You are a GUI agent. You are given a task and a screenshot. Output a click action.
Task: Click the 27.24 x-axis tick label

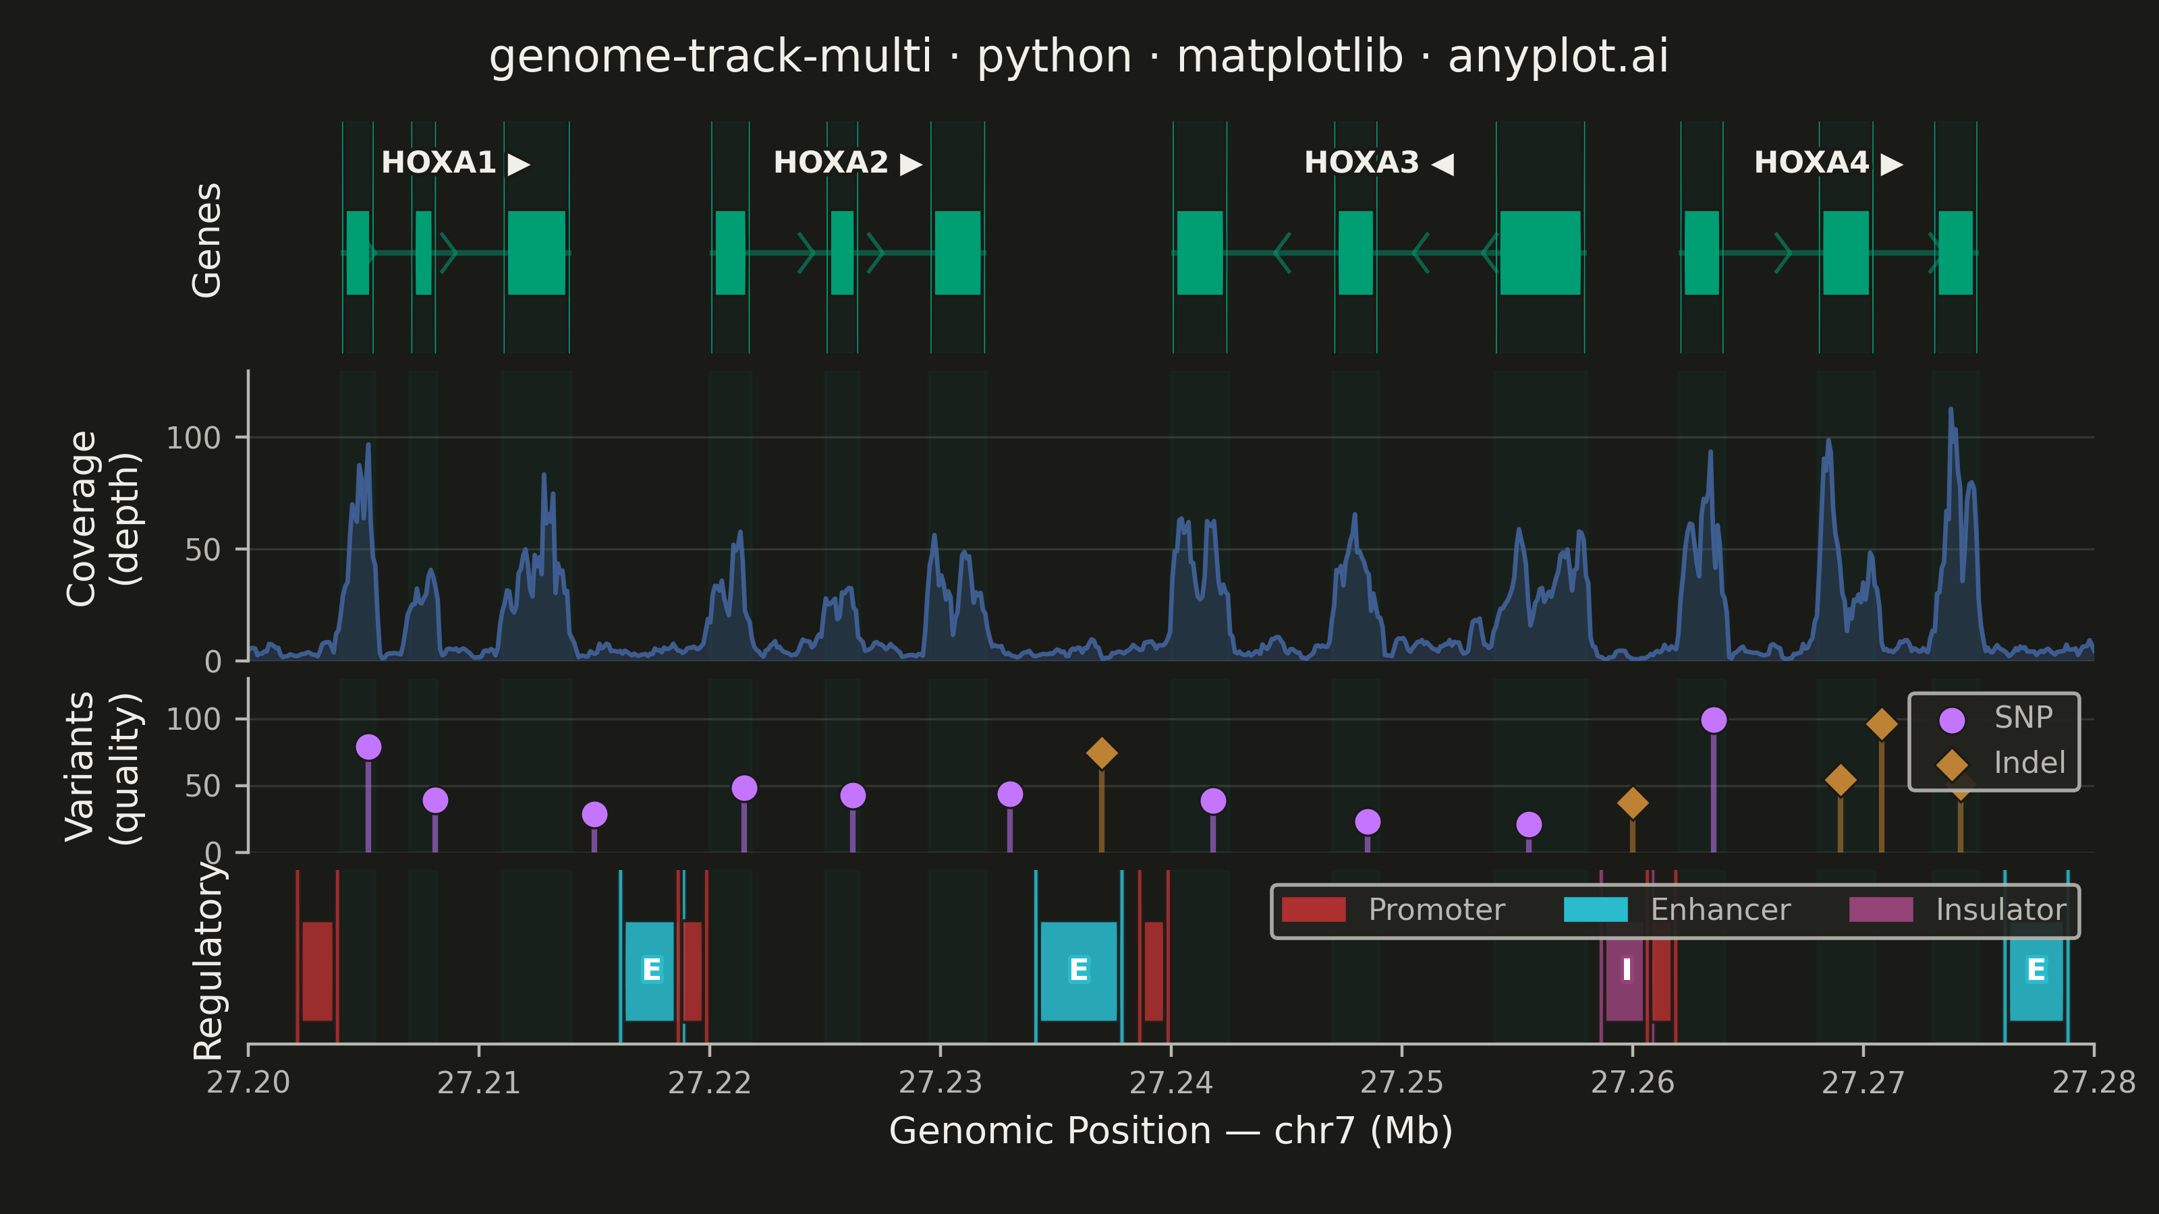1171,1082
